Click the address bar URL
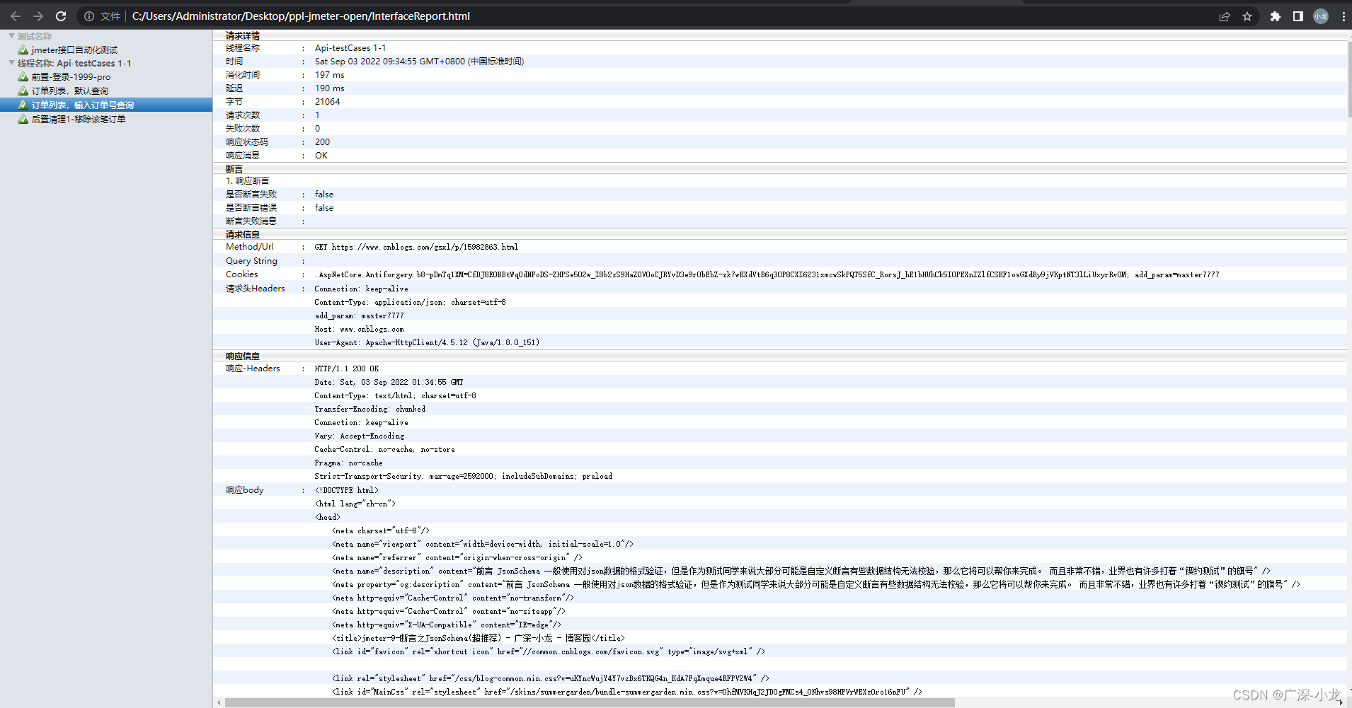 (x=301, y=16)
